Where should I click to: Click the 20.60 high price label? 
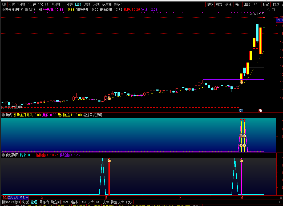tap(253, 14)
